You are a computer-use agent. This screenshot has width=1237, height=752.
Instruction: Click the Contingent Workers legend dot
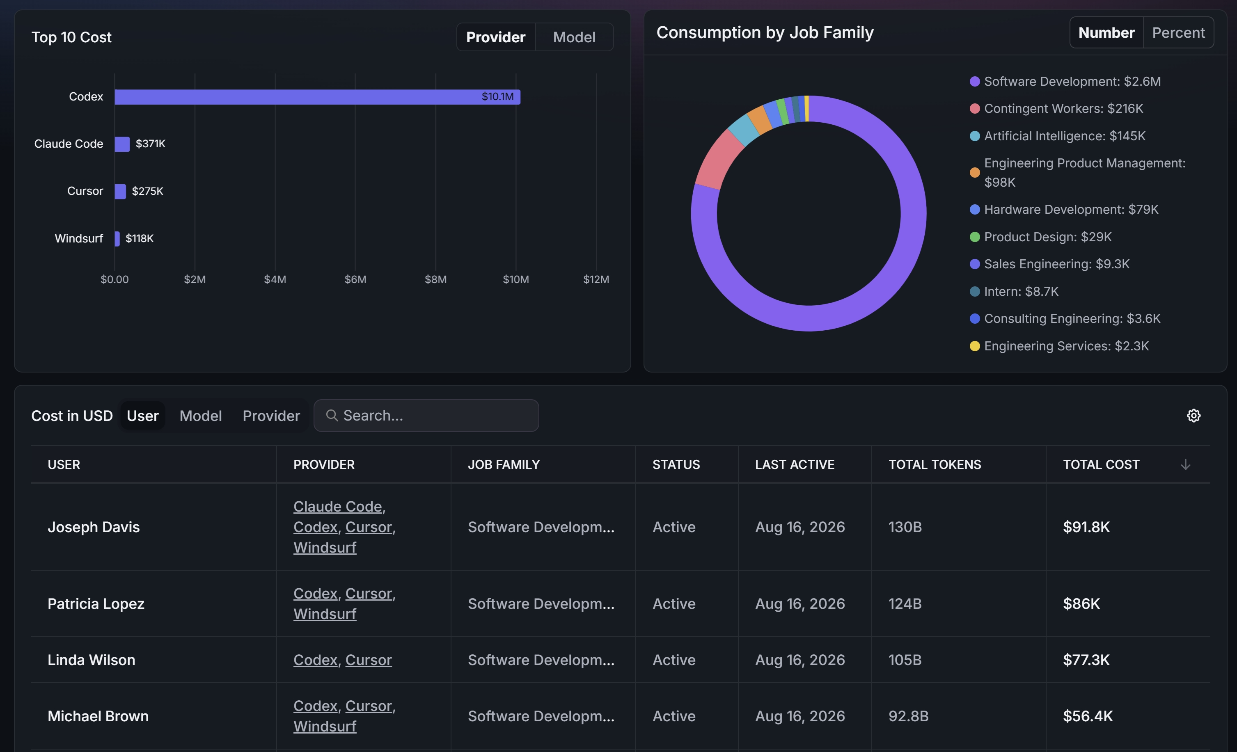click(x=974, y=109)
